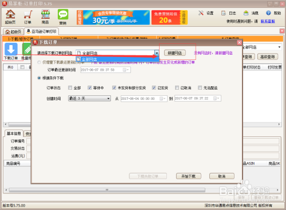Open 设置 settings tools icon
This screenshot has height=210, width=286.
(206, 13)
